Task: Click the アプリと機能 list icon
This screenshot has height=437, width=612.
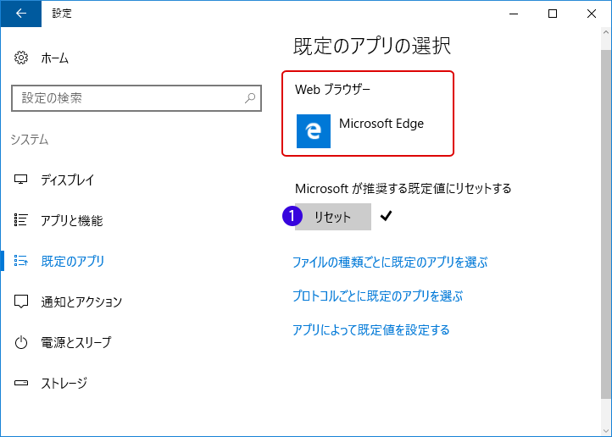Action: point(21,220)
